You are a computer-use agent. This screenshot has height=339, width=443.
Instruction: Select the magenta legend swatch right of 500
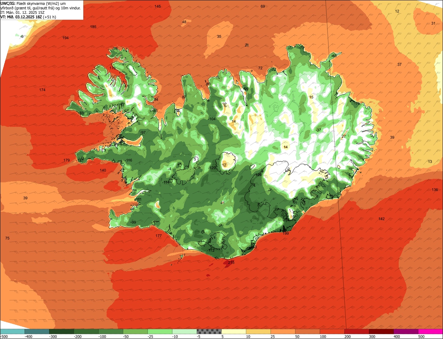431,331
